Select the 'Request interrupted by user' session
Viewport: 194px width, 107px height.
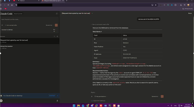coord(30,41)
